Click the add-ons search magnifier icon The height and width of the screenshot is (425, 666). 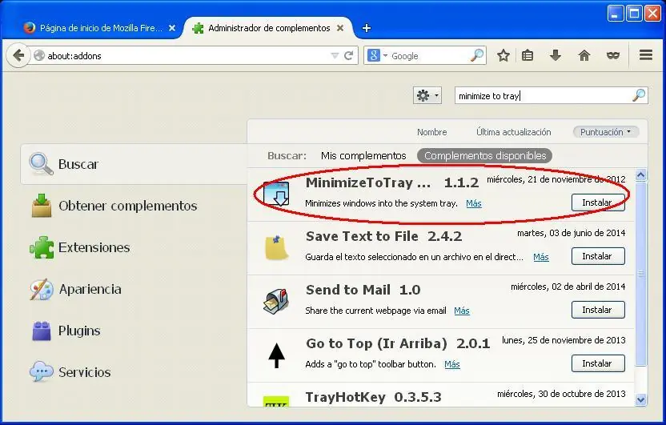point(639,95)
